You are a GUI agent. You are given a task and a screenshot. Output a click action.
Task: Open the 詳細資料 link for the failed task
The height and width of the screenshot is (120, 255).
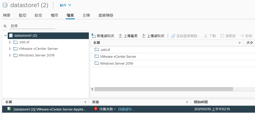pyautogui.click(x=126, y=109)
